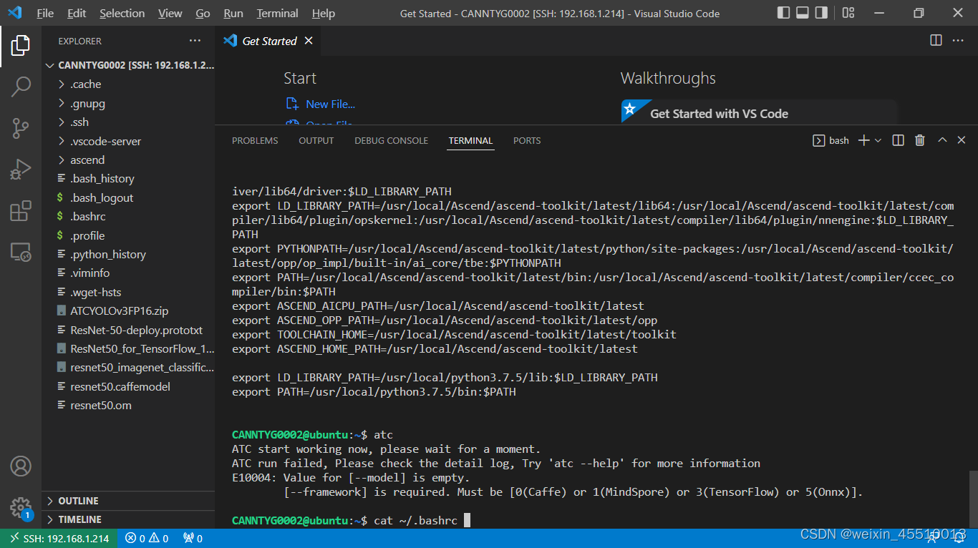Image resolution: width=978 pixels, height=548 pixels.
Task: Switch to the OUTPUT panel tab
Action: pyautogui.click(x=316, y=141)
